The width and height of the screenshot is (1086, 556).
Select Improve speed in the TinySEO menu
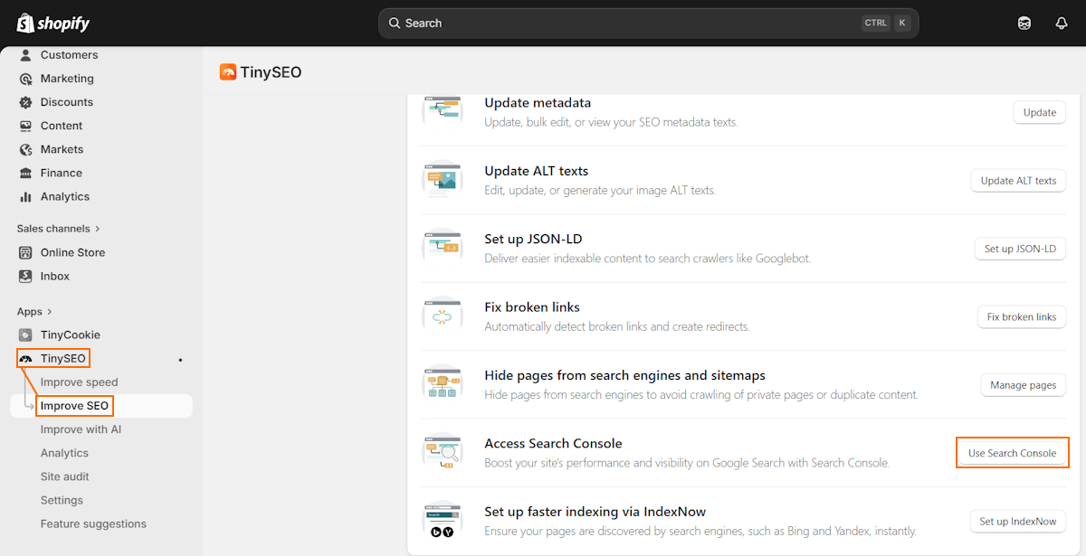click(x=79, y=382)
